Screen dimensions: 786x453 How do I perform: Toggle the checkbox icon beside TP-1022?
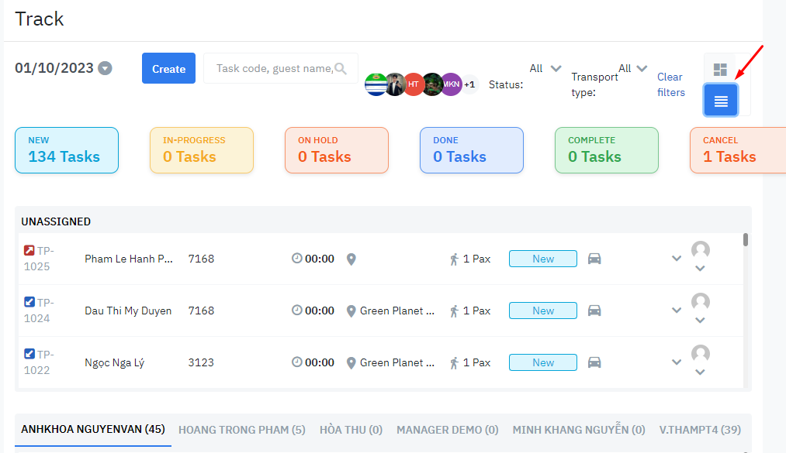point(29,354)
